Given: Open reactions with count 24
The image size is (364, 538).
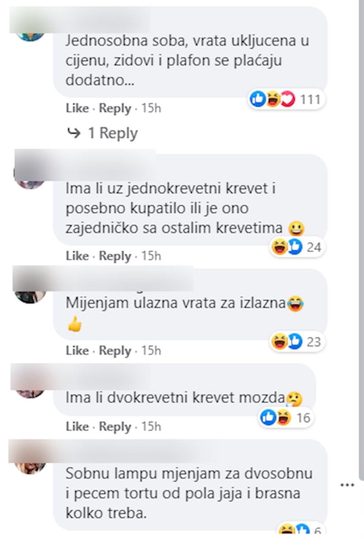Looking at the screenshot, I should pos(297,247).
